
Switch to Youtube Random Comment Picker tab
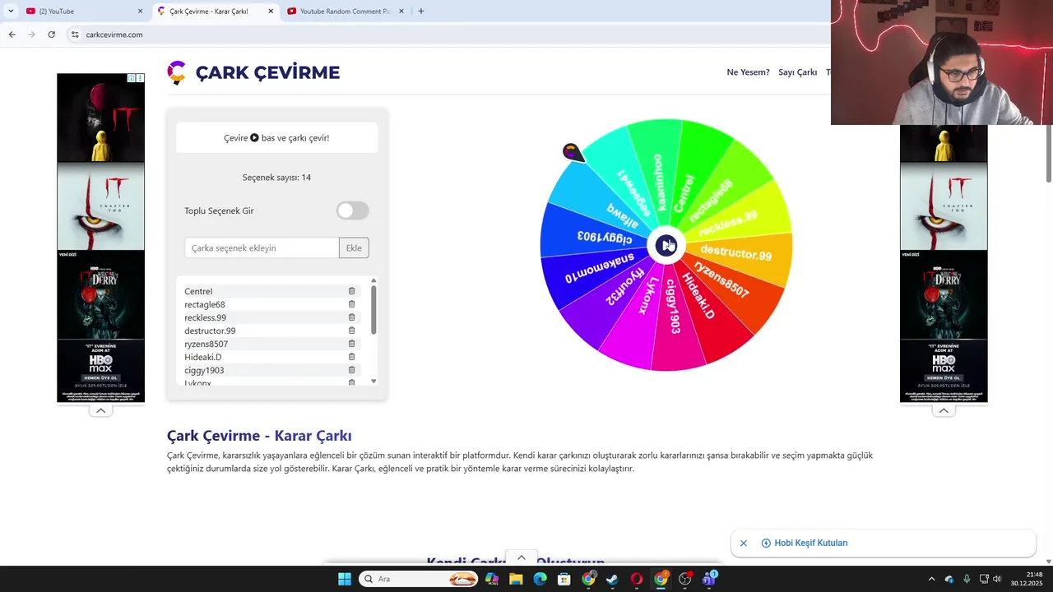point(345,12)
